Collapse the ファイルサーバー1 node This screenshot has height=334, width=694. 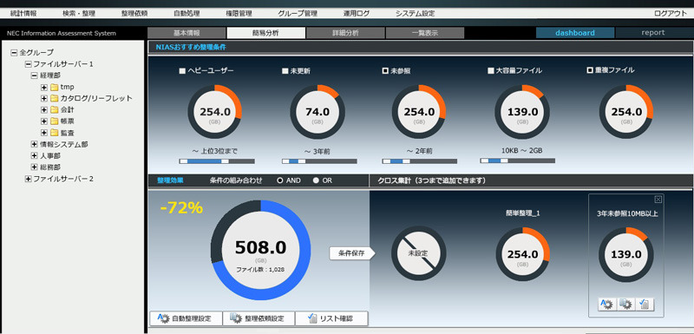coord(28,64)
